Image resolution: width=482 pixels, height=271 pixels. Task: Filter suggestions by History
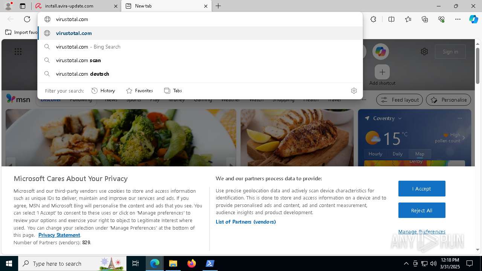click(104, 91)
